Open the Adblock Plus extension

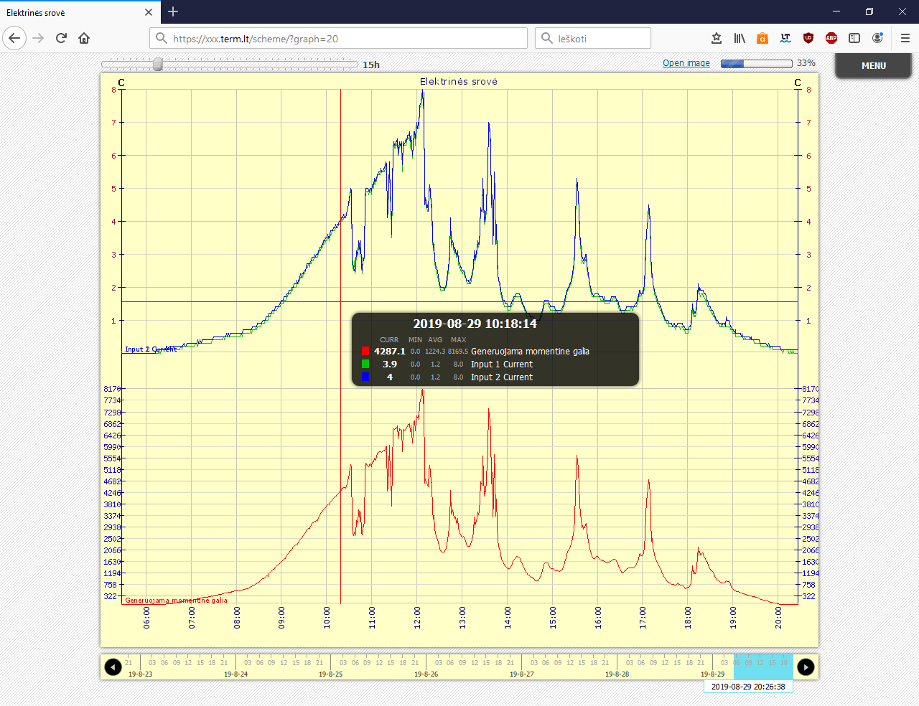pyautogui.click(x=831, y=38)
